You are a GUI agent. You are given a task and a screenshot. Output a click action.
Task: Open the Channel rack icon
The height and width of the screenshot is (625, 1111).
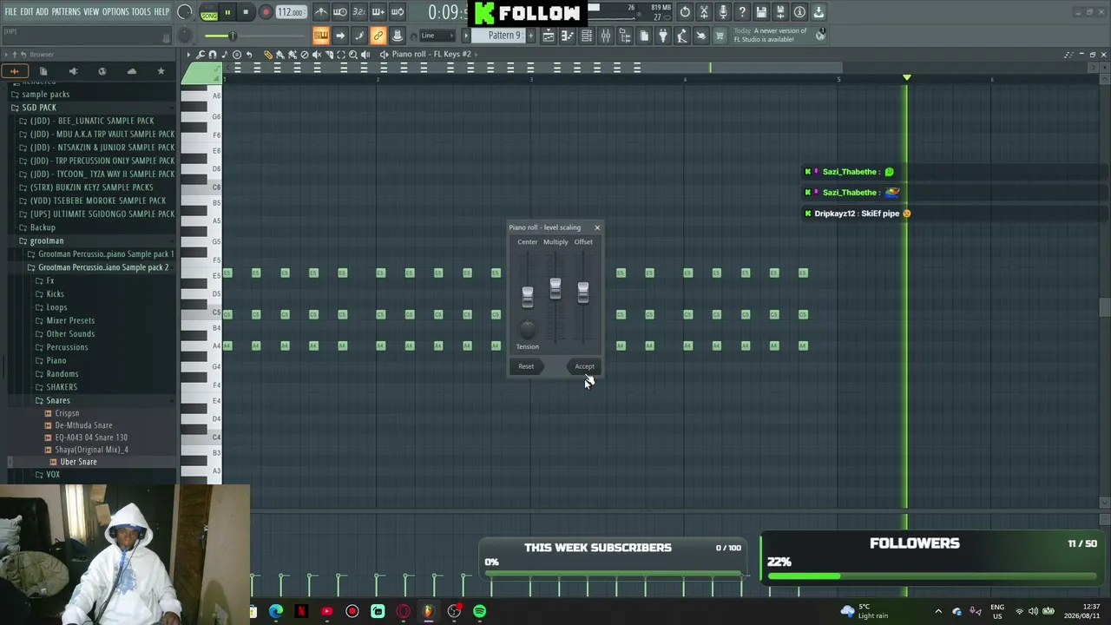587,36
